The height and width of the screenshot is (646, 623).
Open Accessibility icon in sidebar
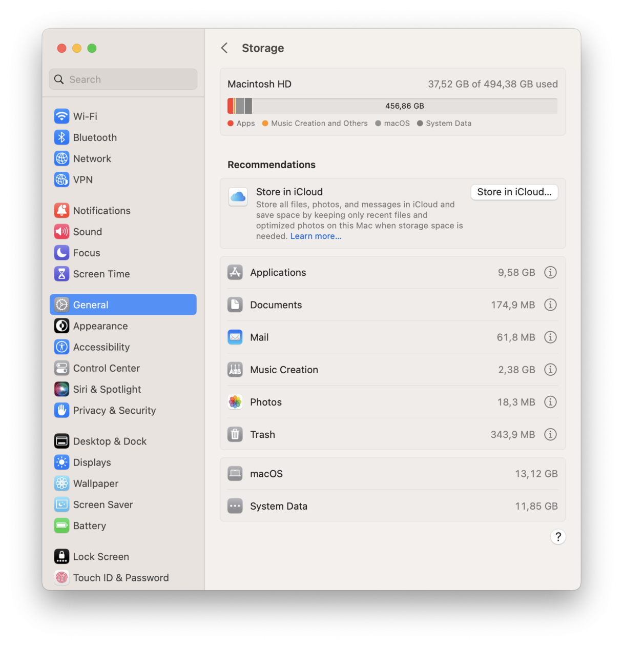pos(61,347)
